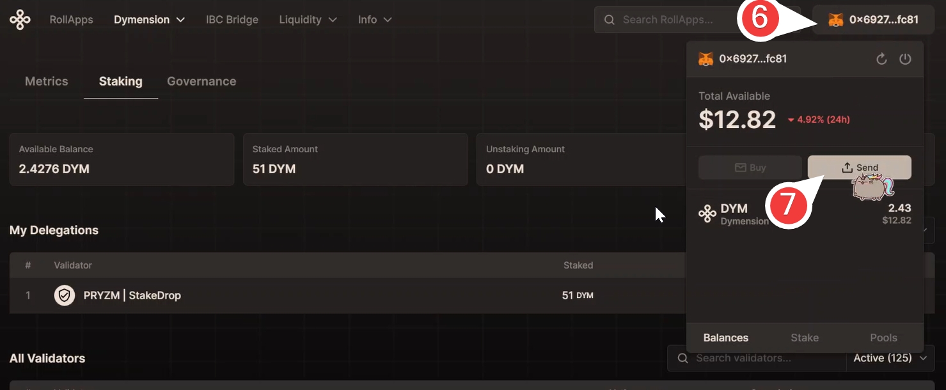Open the Active (125) validators filter
This screenshot has width=946, height=390.
coord(890,358)
